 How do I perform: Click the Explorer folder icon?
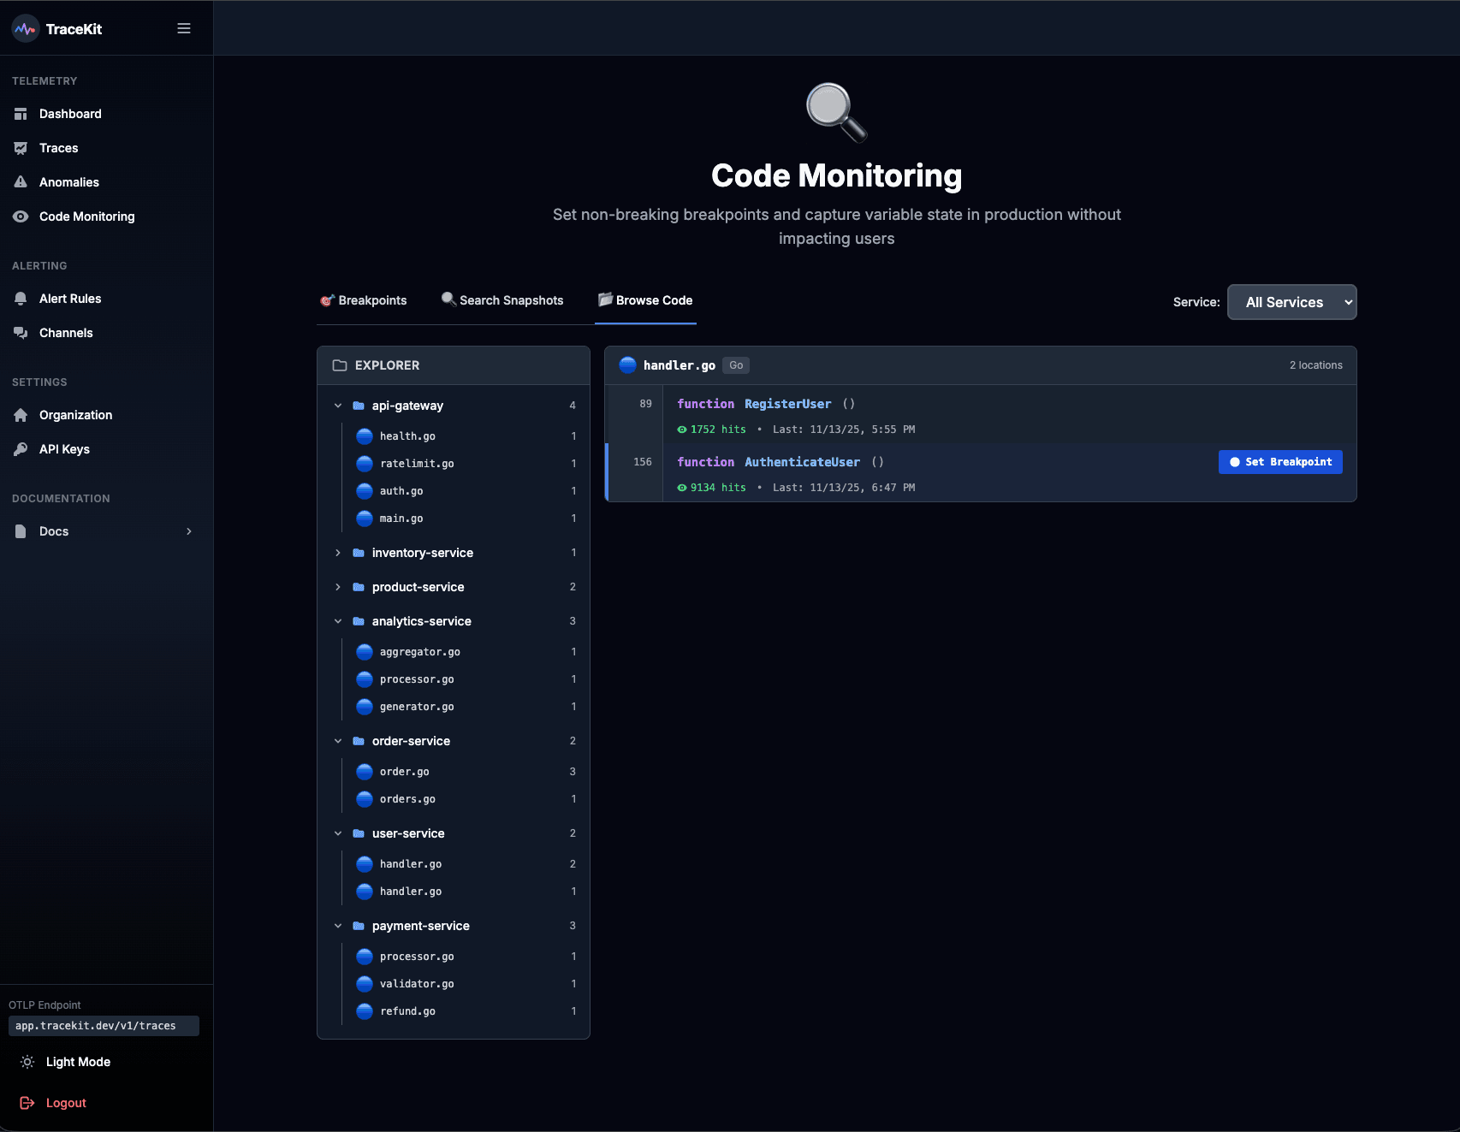coord(340,364)
